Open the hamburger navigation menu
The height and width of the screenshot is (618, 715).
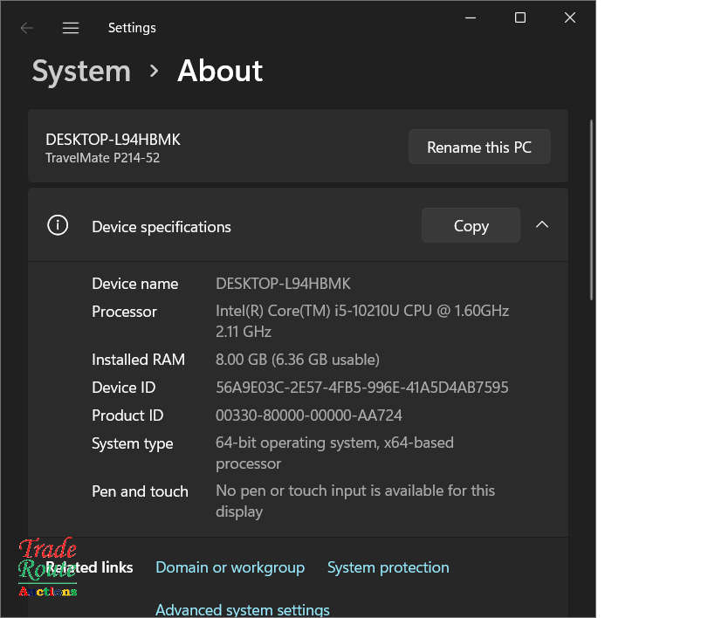tap(71, 28)
